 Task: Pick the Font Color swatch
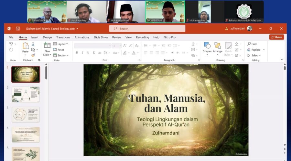pos(134,53)
